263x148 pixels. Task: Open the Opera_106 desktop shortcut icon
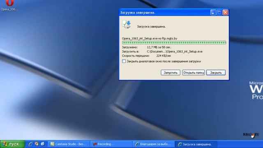9,5
